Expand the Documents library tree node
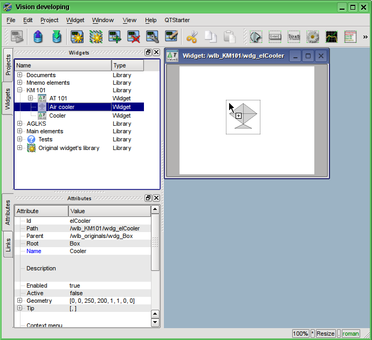The image size is (372, 340). tap(20, 75)
